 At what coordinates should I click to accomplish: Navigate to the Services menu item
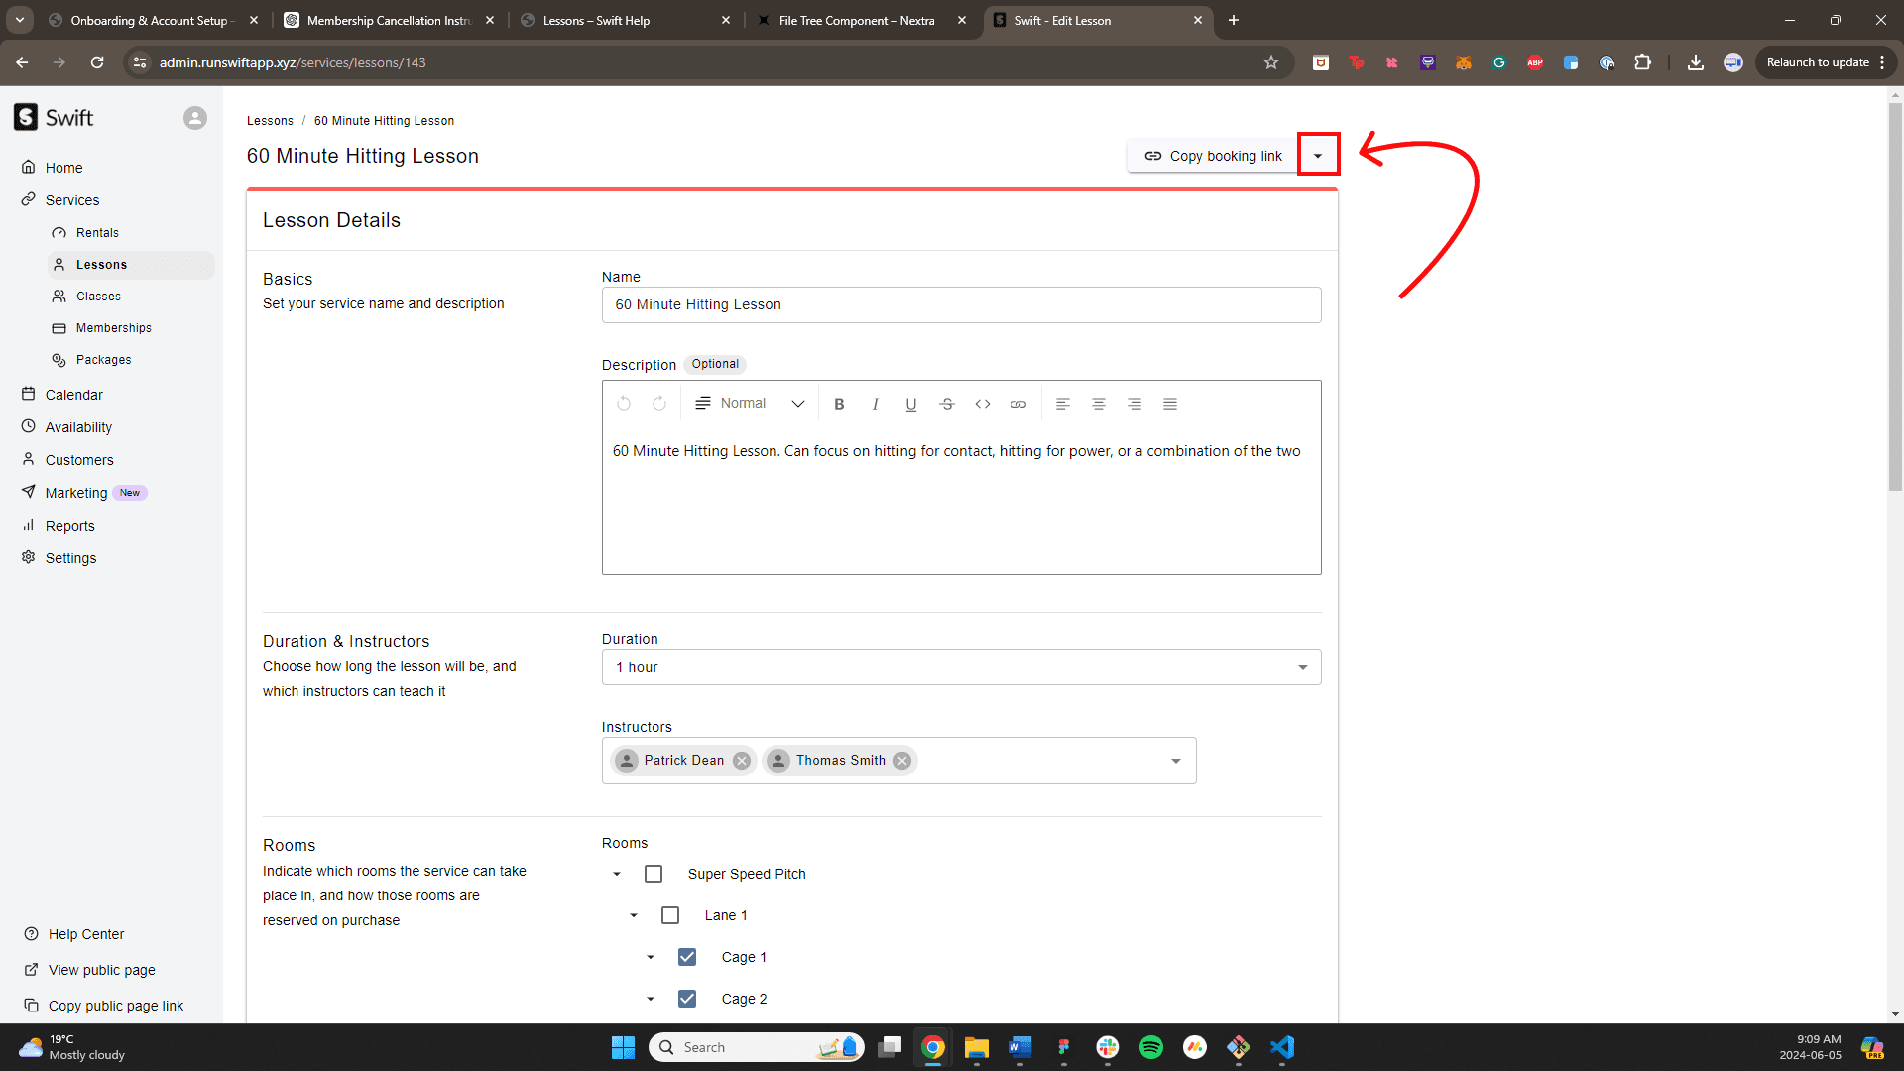pos(72,200)
